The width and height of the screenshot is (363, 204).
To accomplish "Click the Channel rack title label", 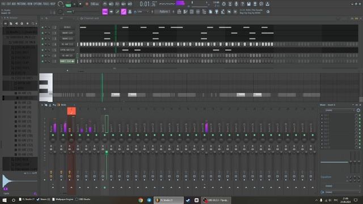I will click(x=91, y=18).
